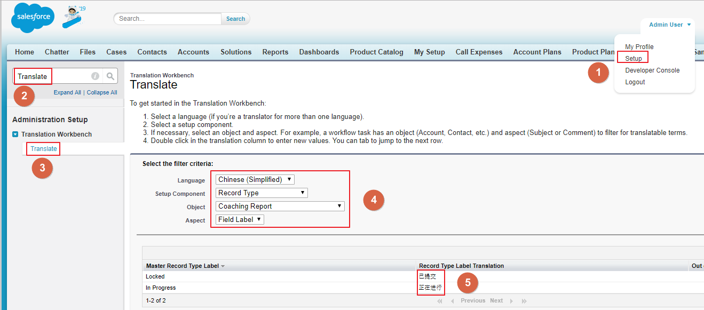Open the Object dropdown showing Coaching Report
Image resolution: width=704 pixels, height=310 pixels.
(x=280, y=206)
